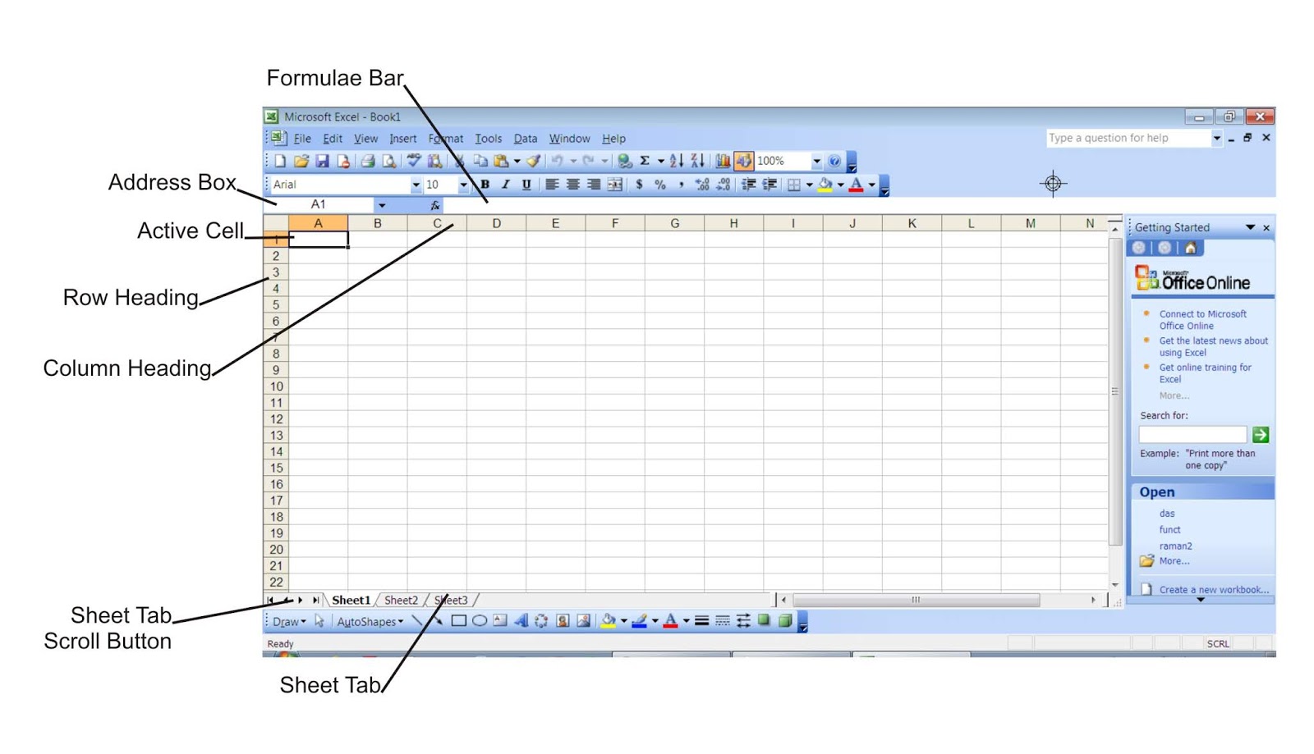The width and height of the screenshot is (1314, 754).
Task: Enable underline formatting
Action: 526,185
